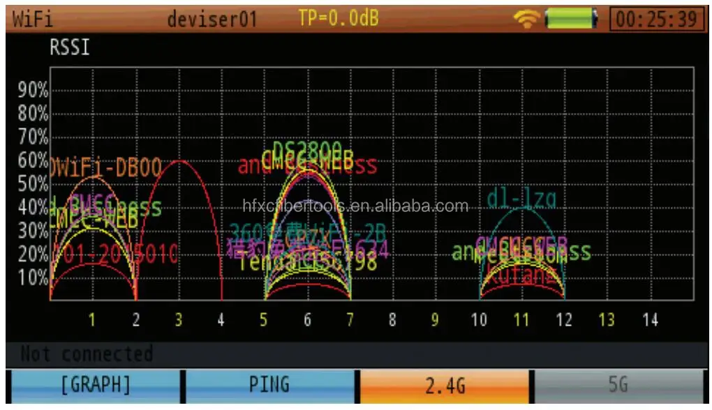Click the RSSI graph heading
The image size is (712, 410).
[x=70, y=47]
